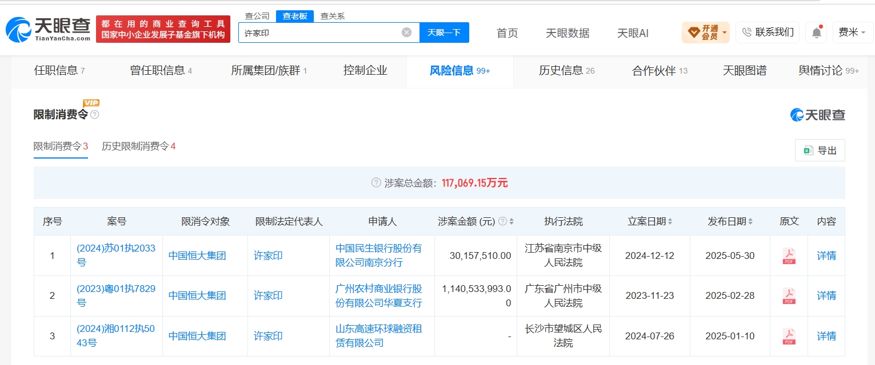
Task: Select 限制消费令 3 sub-tab
Action: pyautogui.click(x=61, y=147)
